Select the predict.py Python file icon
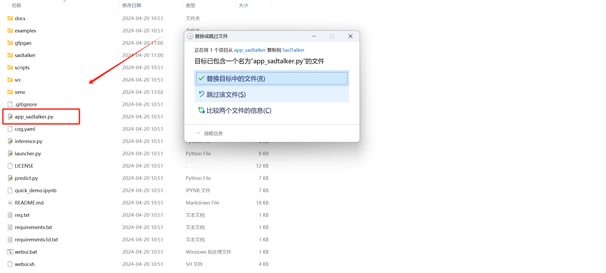The image size is (606, 273). point(10,178)
